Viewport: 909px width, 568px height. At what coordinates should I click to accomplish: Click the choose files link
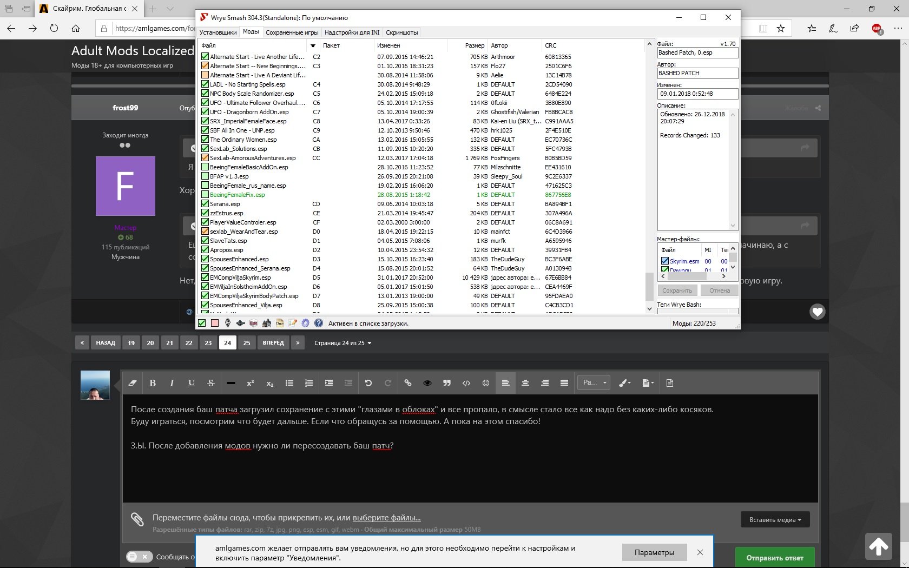[386, 518]
